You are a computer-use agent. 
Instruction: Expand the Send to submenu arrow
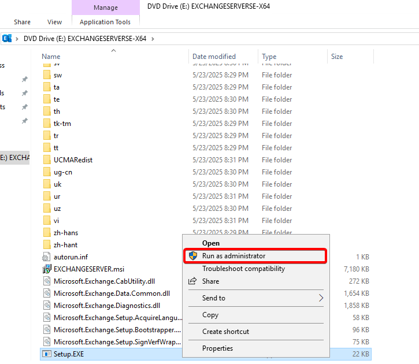pos(321,298)
